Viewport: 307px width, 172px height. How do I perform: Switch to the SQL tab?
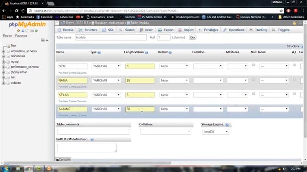(x=108, y=30)
